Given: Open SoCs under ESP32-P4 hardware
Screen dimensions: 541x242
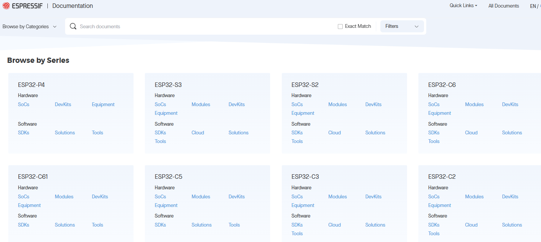Looking at the screenshot, I should point(23,104).
